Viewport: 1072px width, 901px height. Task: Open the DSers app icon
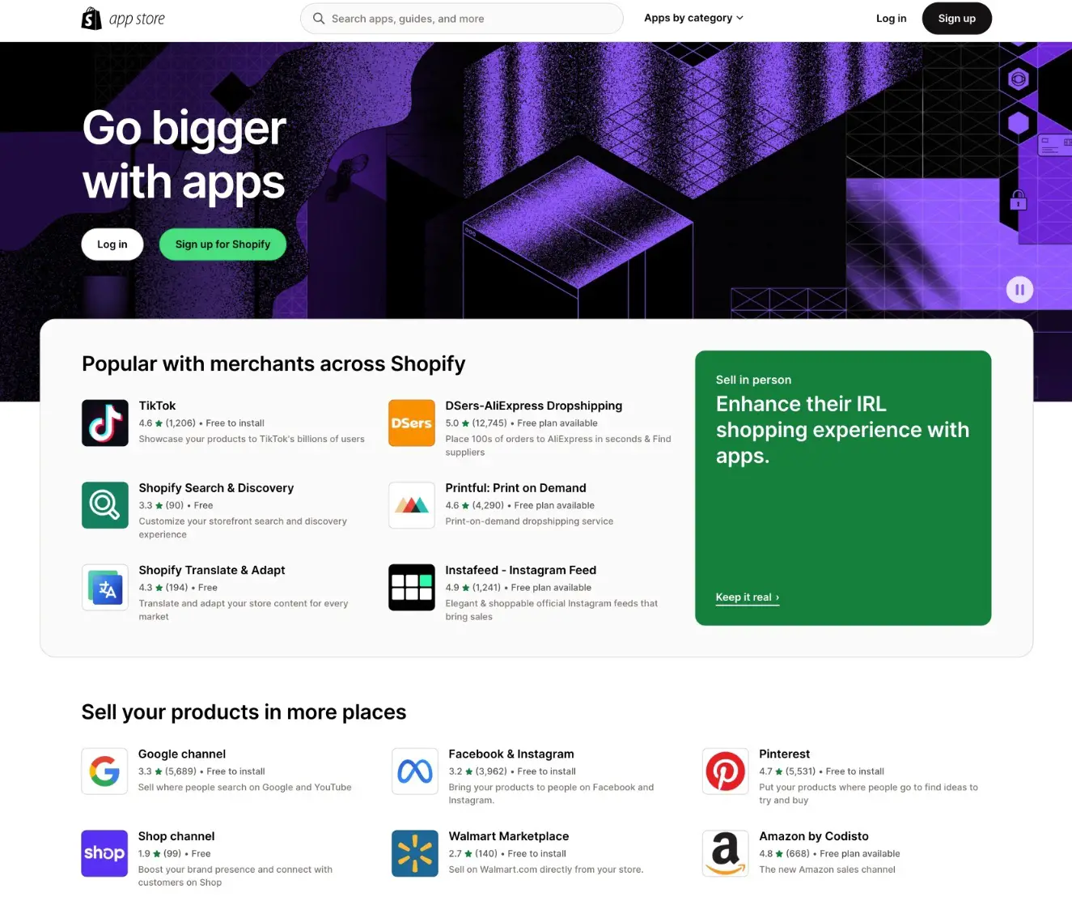click(x=412, y=423)
